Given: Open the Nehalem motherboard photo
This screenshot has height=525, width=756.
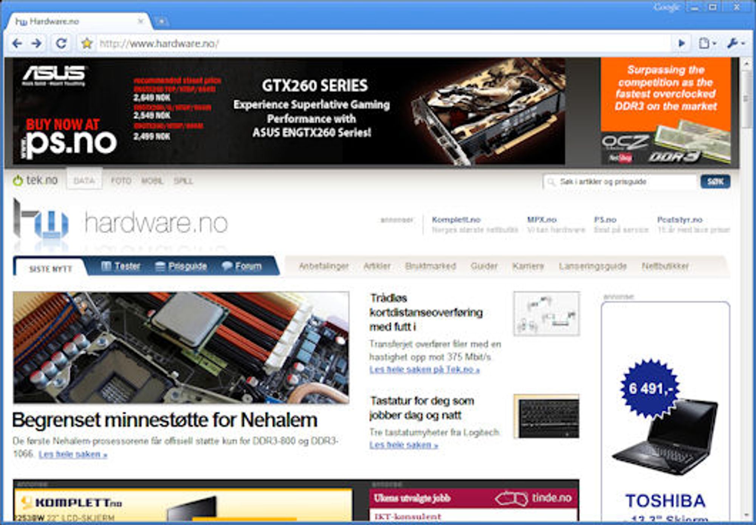Looking at the screenshot, I should coord(181,347).
